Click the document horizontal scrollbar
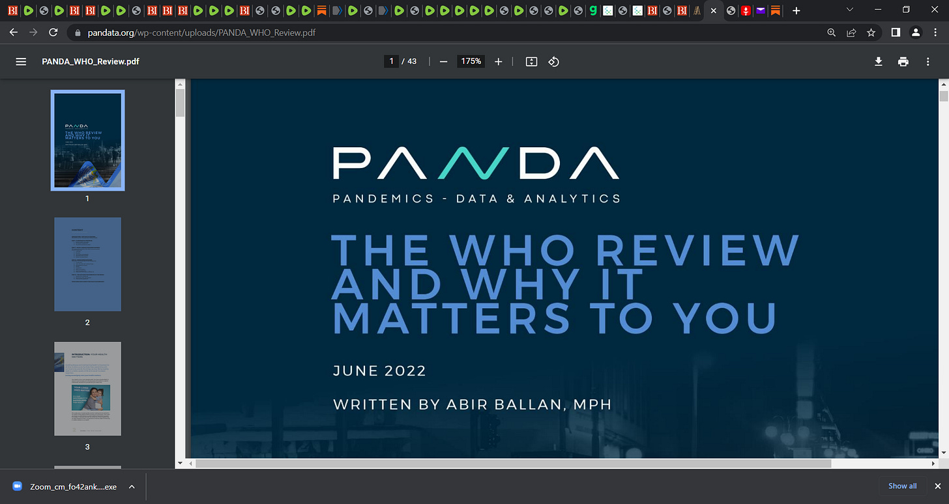This screenshot has width=949, height=504. coord(513,464)
